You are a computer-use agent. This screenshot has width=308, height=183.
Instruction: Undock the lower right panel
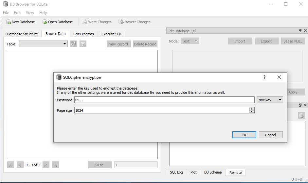(x=300, y=105)
